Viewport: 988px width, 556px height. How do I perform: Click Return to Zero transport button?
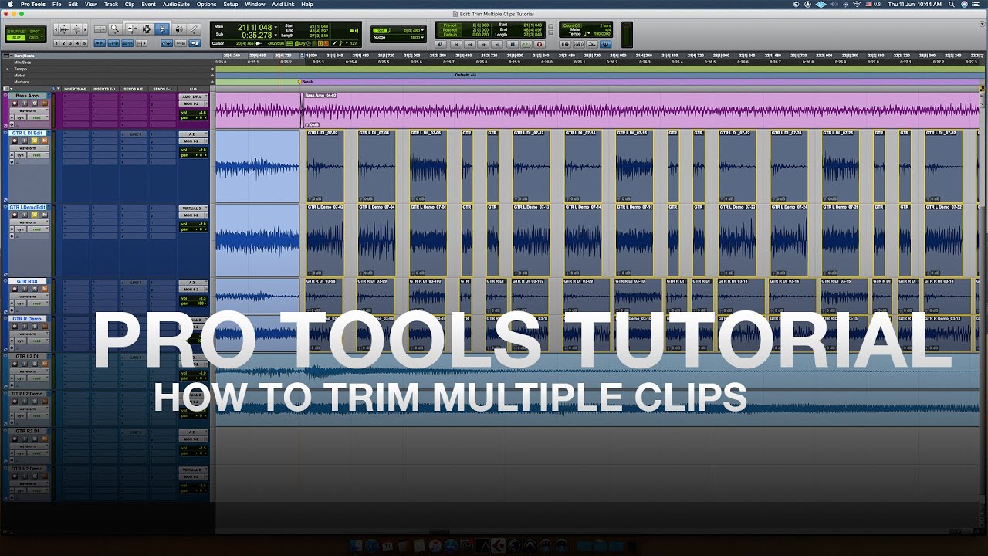click(x=456, y=45)
